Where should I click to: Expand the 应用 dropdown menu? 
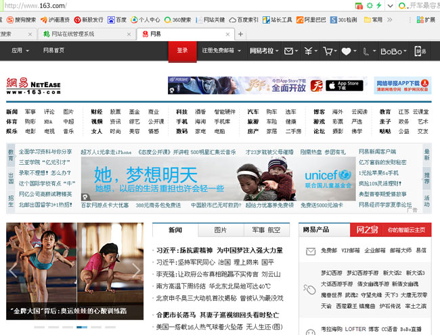[x=20, y=51]
